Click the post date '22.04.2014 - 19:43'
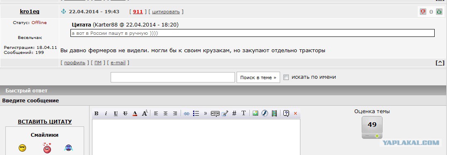 pos(94,12)
